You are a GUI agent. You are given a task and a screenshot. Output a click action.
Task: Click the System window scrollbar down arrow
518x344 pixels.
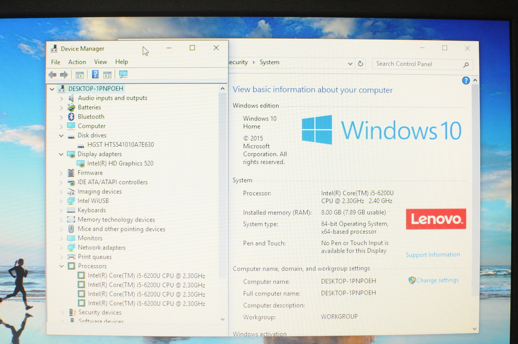474,329
